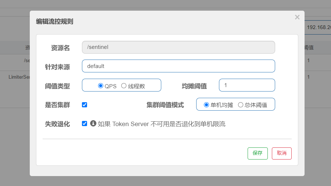The height and width of the screenshot is (186, 331).
Task: Click the 集群阈值模式 label
Action: point(165,105)
